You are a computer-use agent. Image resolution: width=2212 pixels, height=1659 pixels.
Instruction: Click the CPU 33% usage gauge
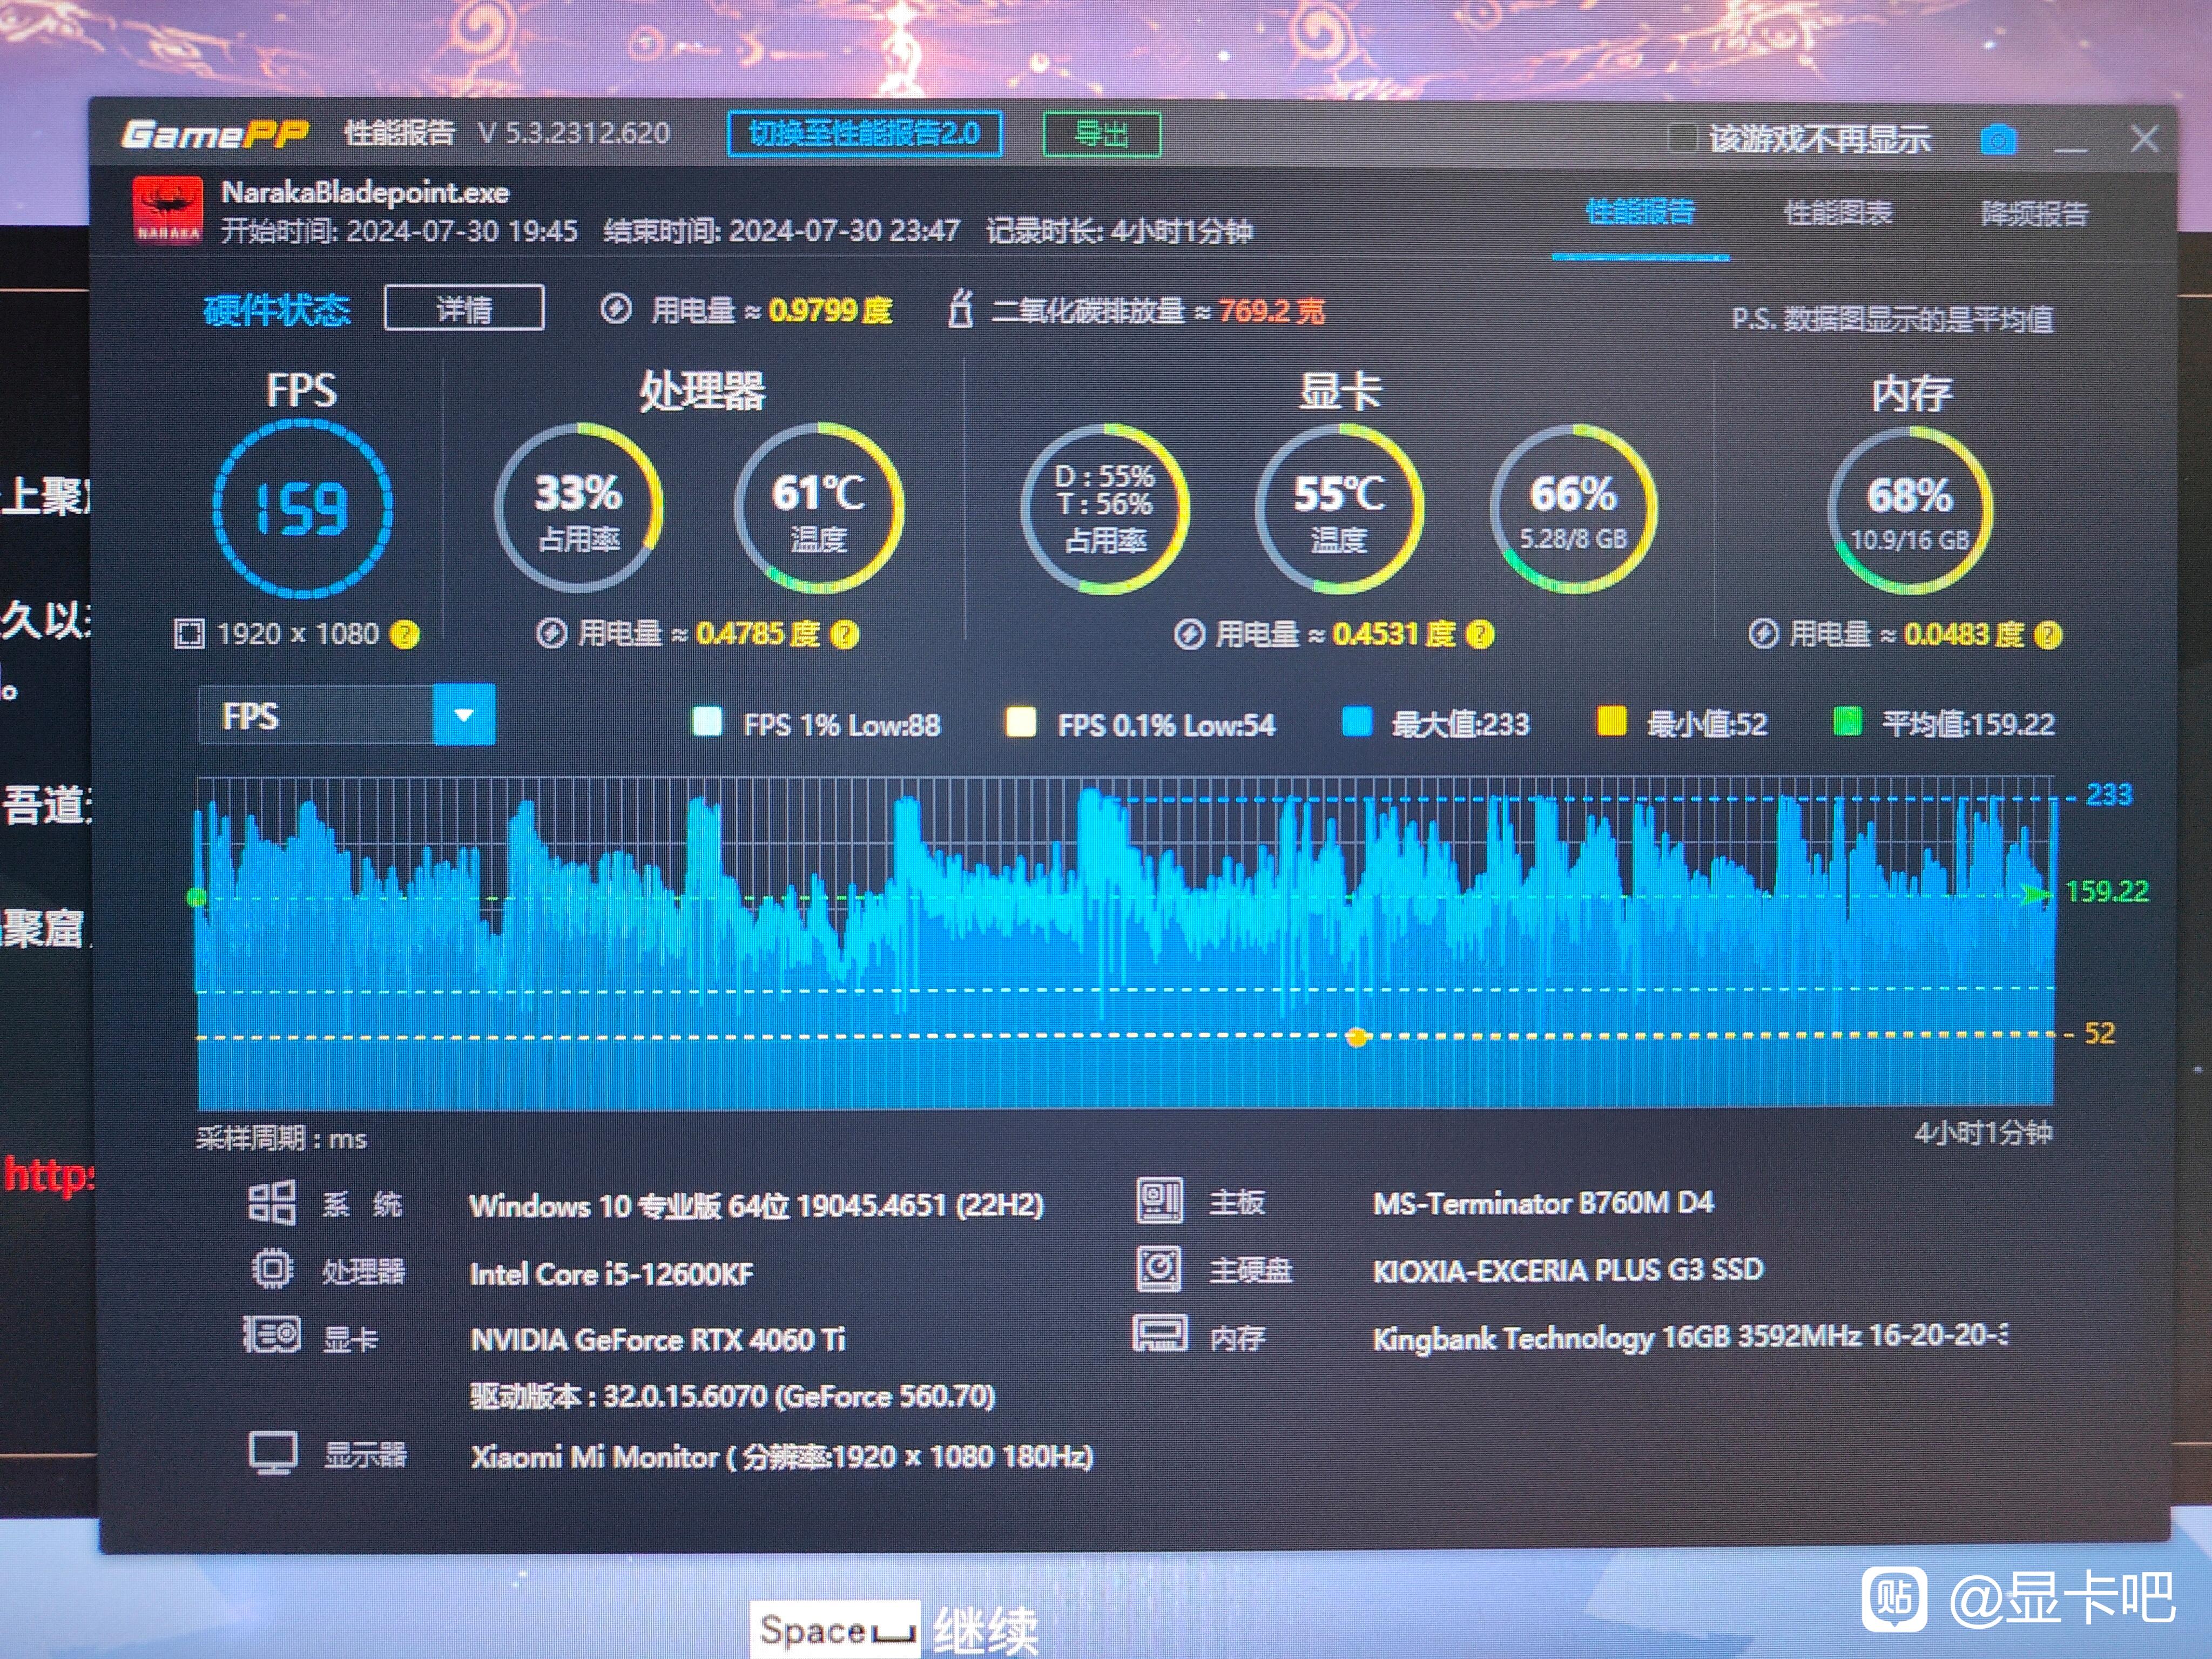pos(579,508)
